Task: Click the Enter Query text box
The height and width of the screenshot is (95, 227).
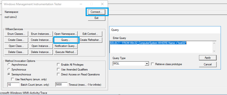Action: tap(163, 47)
